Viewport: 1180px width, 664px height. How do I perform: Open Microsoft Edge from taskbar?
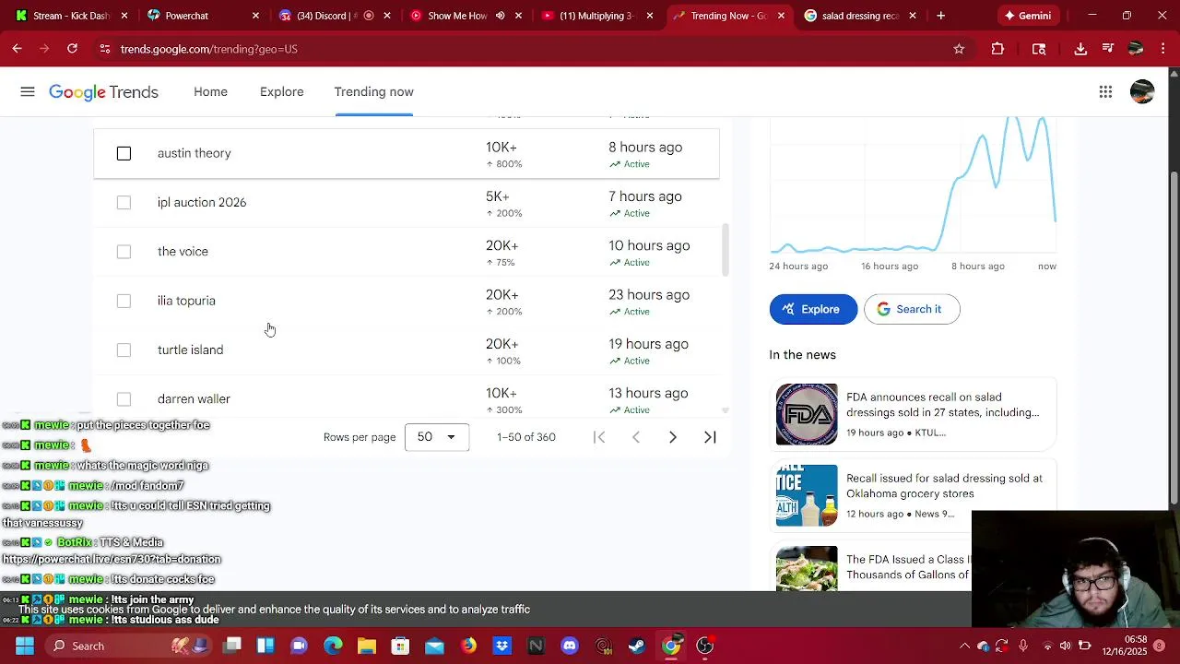pyautogui.click(x=333, y=646)
